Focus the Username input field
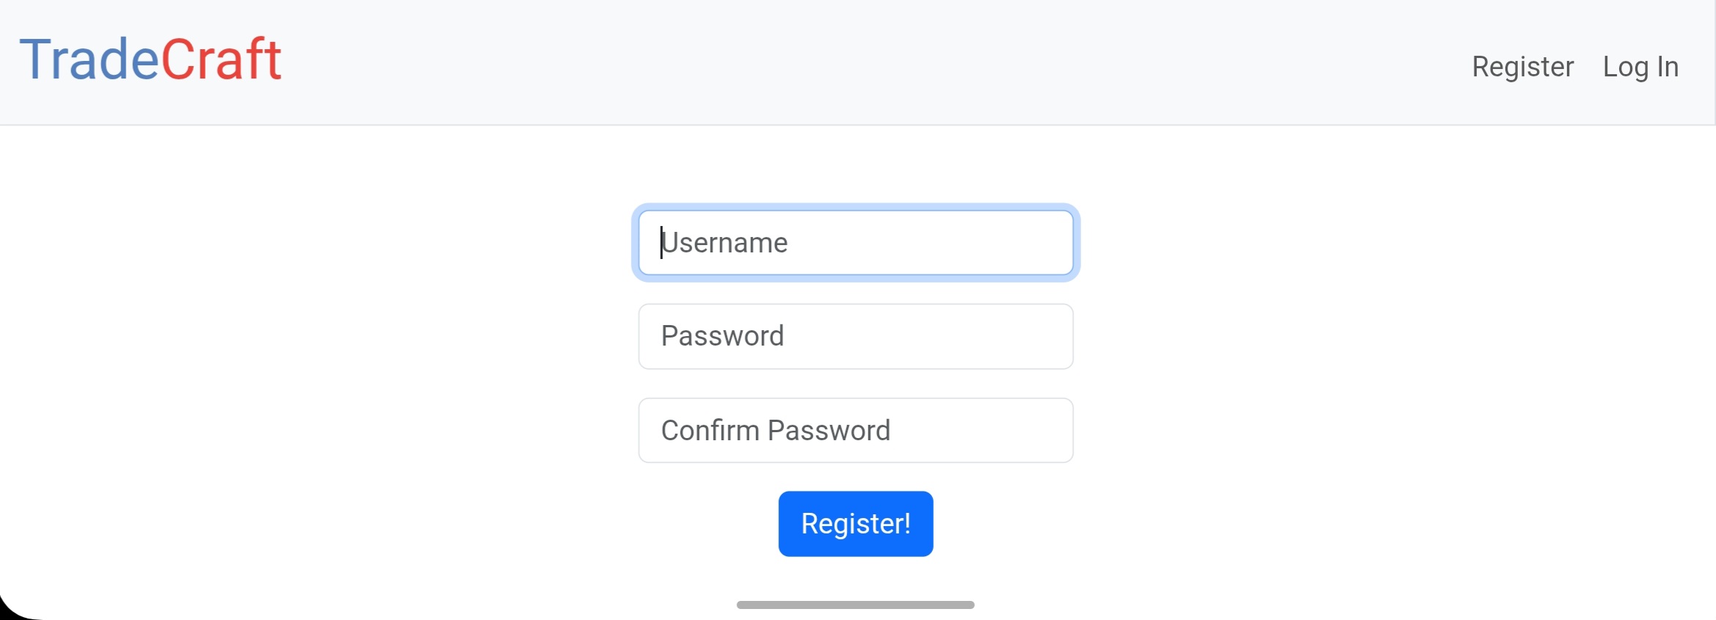 coord(855,243)
